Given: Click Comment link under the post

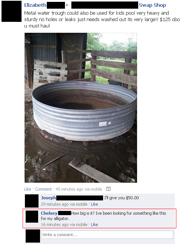Looking at the screenshot, I should (x=43, y=189).
